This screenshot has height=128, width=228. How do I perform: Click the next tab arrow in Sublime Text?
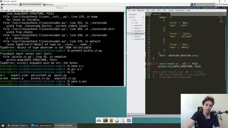(149, 14)
